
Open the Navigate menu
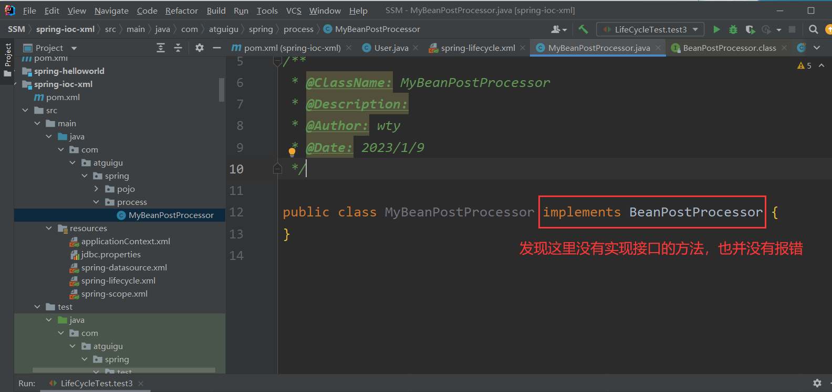[x=111, y=10]
